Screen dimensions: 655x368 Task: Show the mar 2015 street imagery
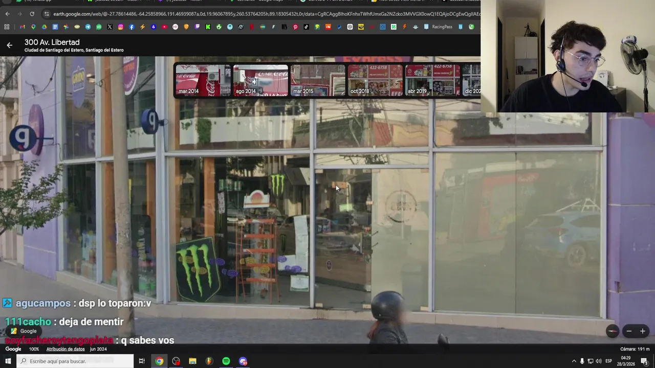318,80
